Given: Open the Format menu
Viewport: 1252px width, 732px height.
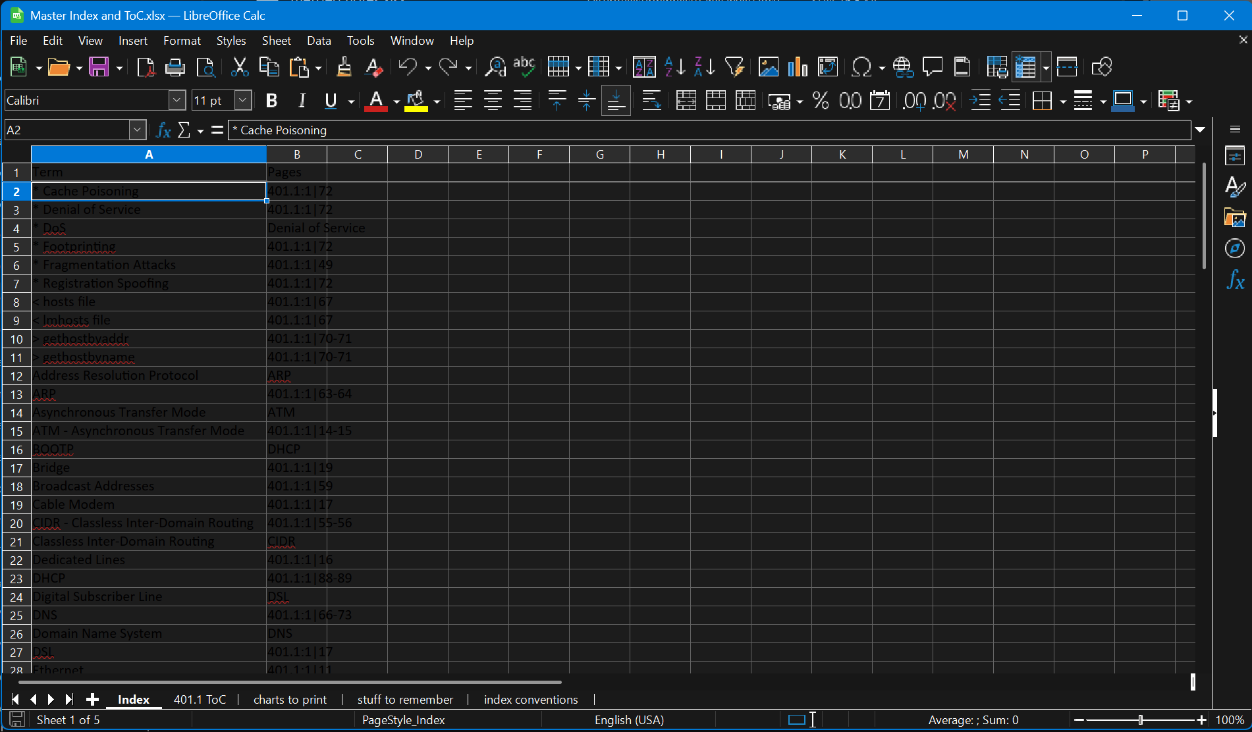Looking at the screenshot, I should 182,41.
